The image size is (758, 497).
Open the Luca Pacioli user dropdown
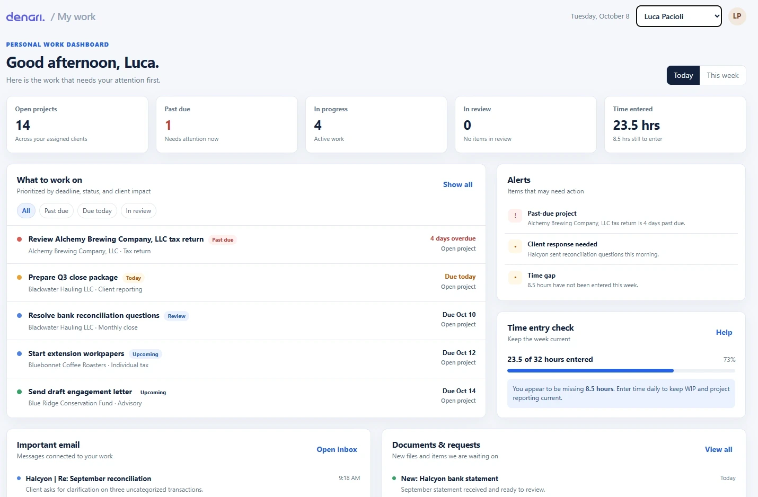(679, 16)
